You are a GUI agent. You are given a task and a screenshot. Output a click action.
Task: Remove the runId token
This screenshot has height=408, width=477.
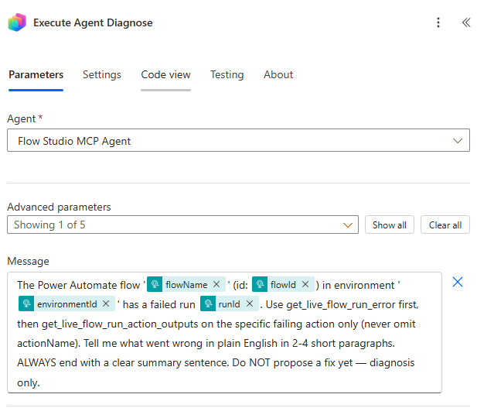point(250,303)
